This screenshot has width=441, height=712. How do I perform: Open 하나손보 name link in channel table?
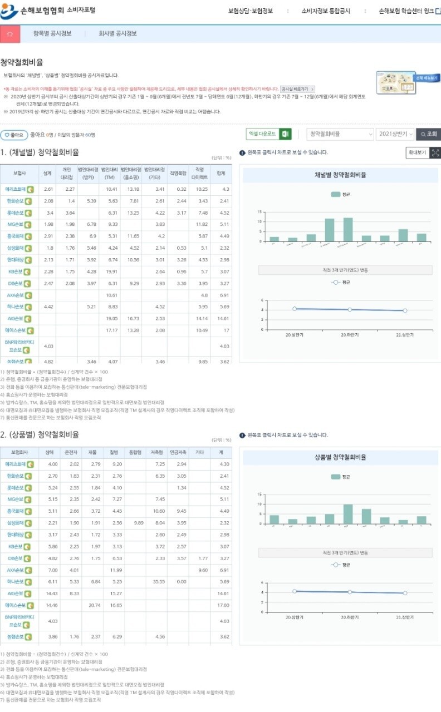coord(16,307)
